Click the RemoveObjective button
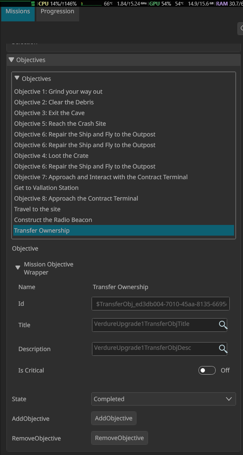Screen dimensions: 243x455 pos(119,438)
